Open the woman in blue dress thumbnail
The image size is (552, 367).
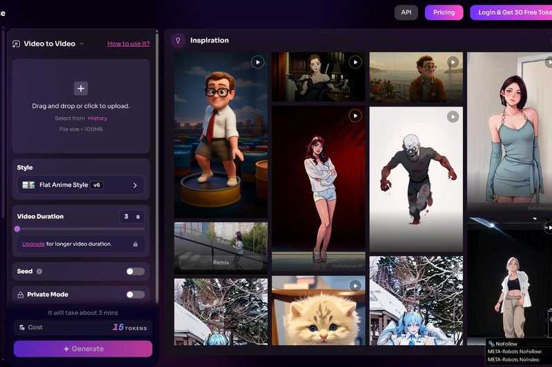click(x=509, y=132)
